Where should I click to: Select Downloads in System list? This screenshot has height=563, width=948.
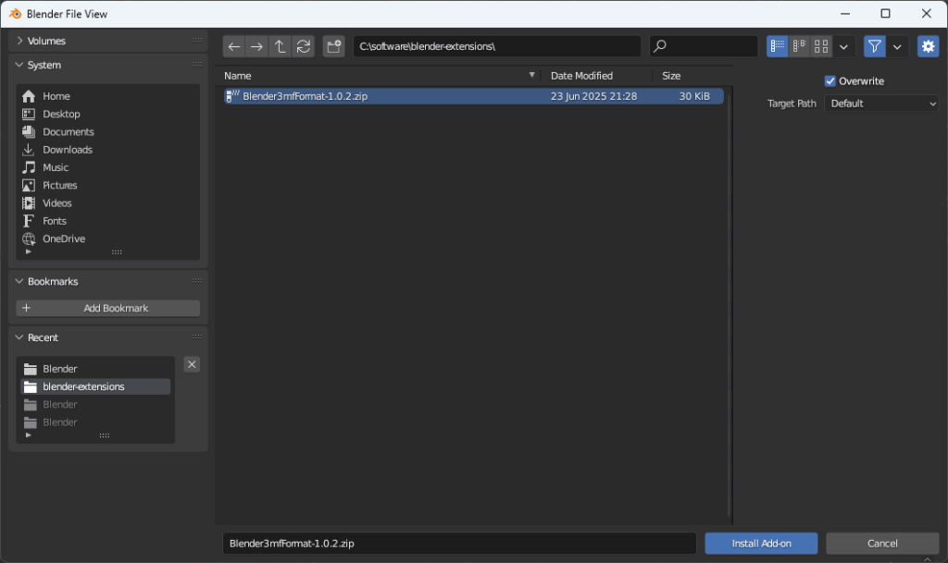coord(68,150)
